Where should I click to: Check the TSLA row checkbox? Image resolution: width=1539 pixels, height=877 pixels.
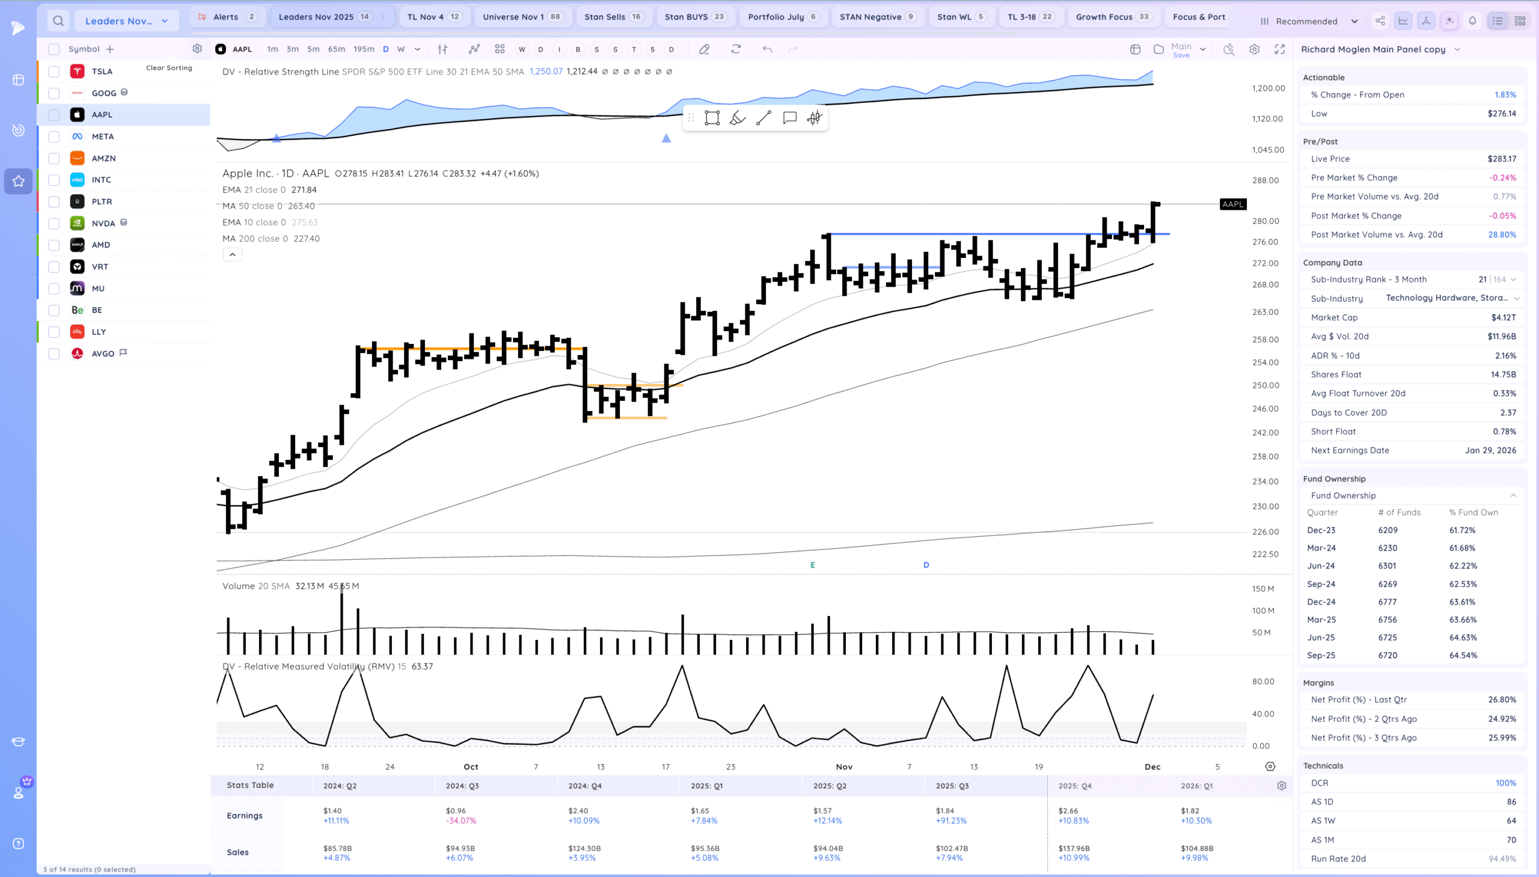pyautogui.click(x=54, y=72)
